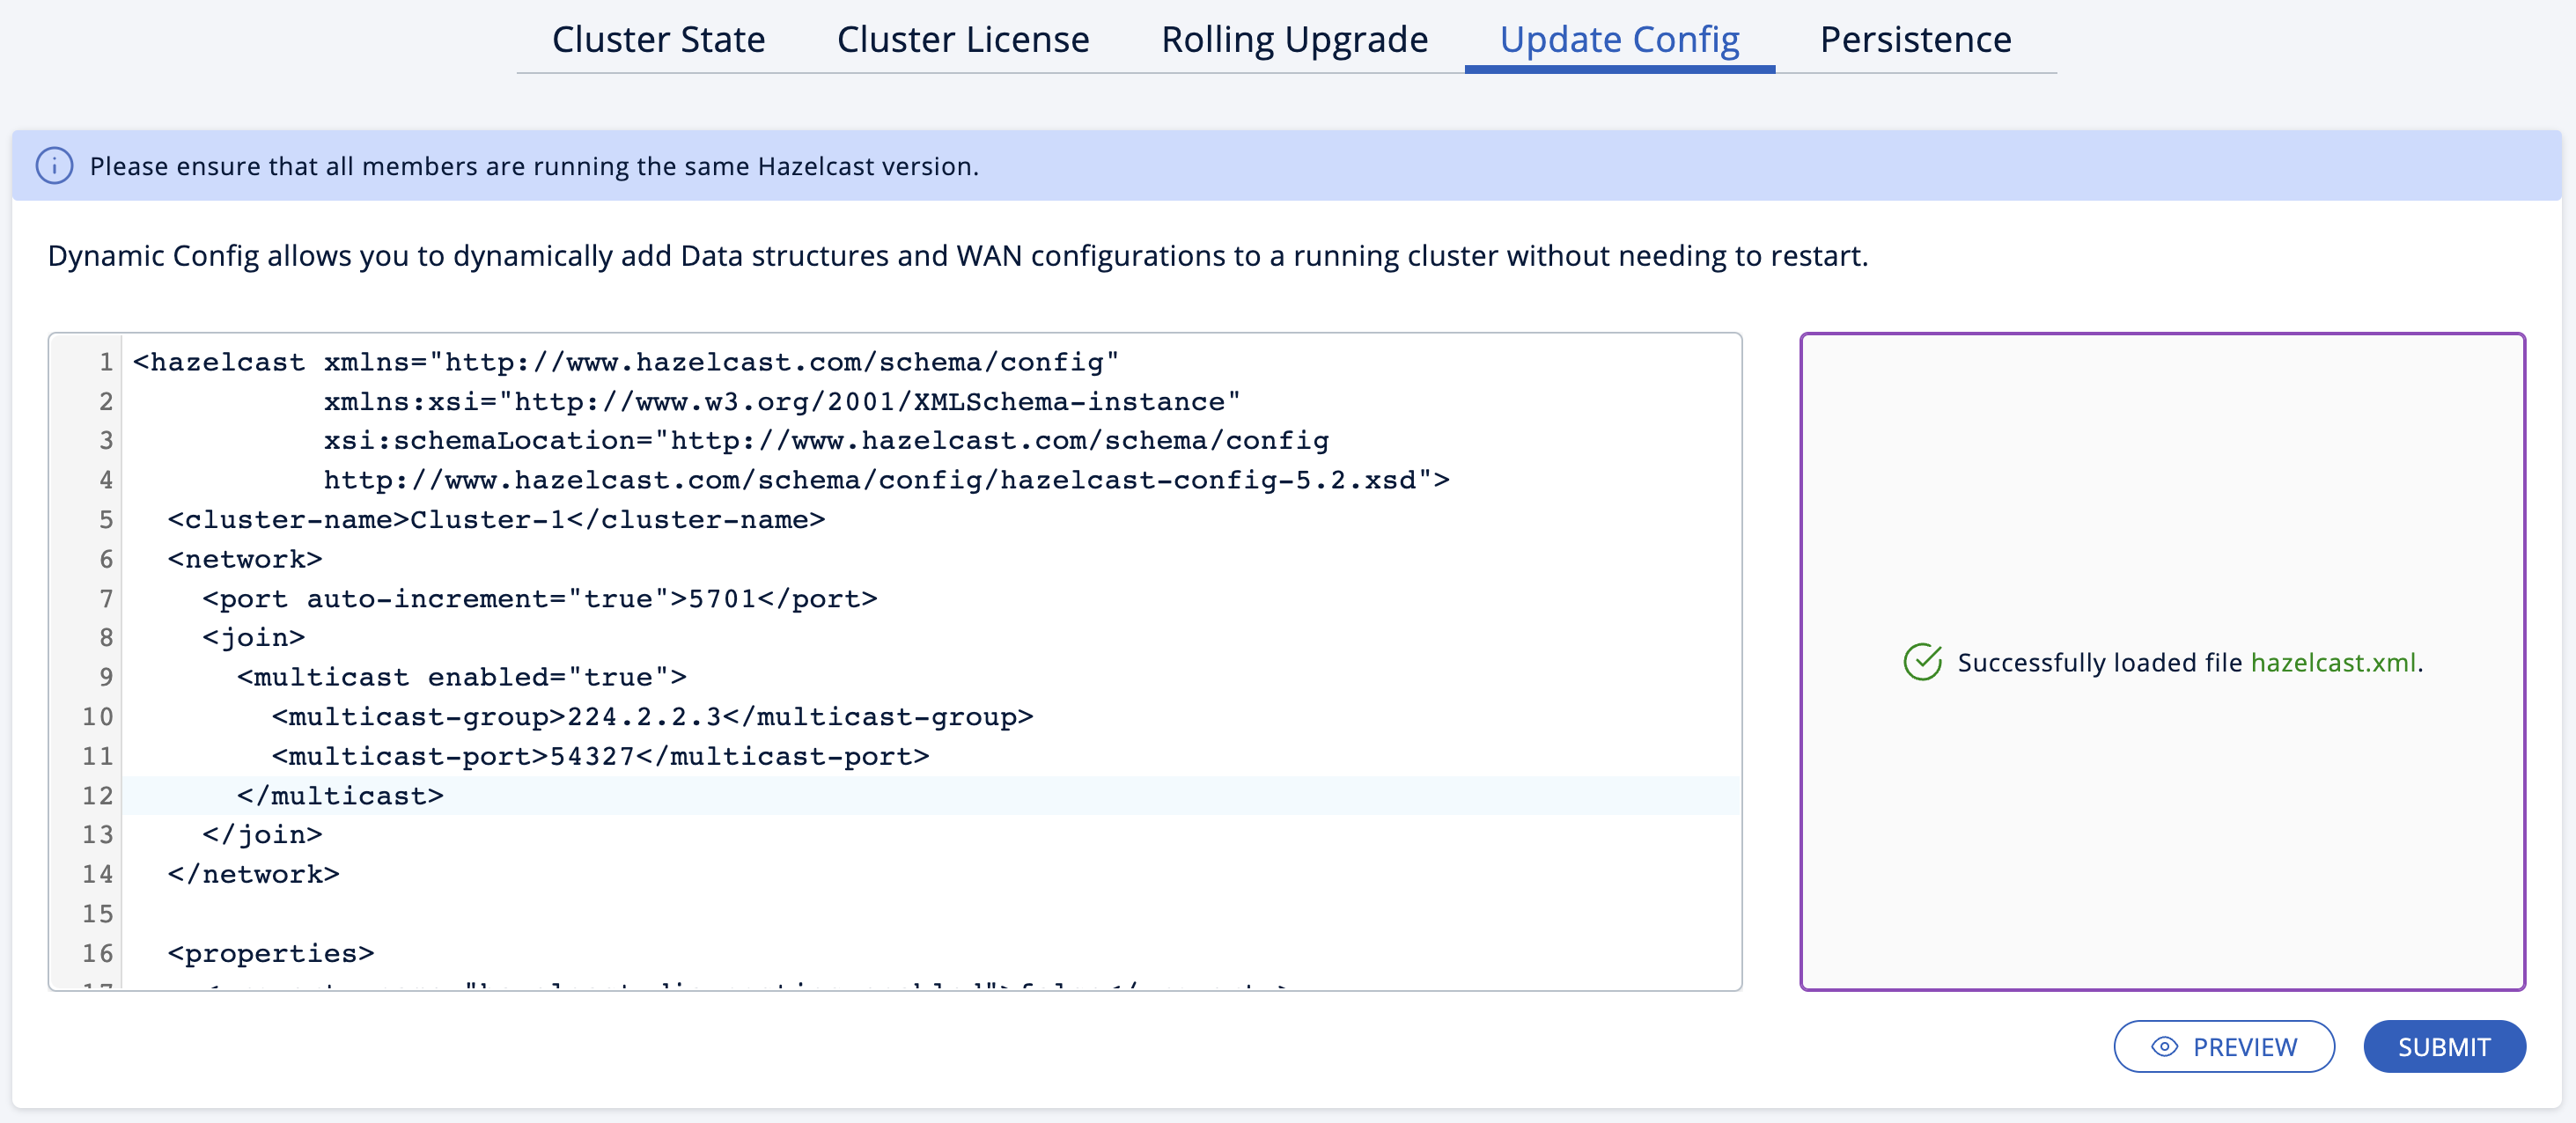Click the info icon in the notification banner
Screen dimensions: 2576x1123
tap(55, 165)
